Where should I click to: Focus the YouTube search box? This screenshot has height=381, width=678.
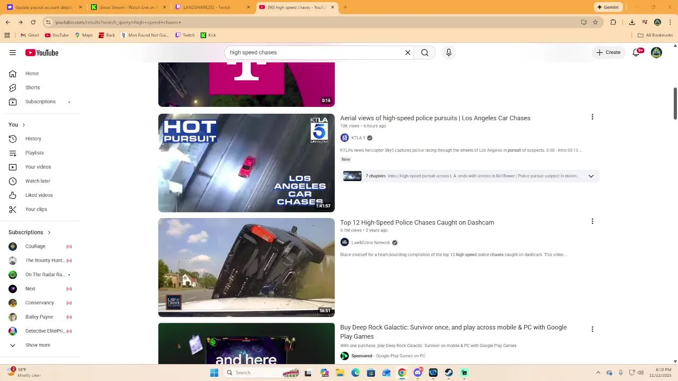click(x=315, y=52)
